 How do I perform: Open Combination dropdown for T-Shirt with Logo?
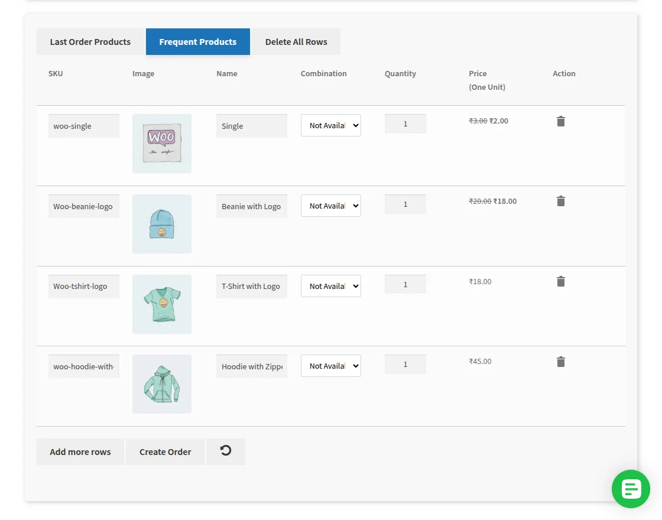click(330, 286)
